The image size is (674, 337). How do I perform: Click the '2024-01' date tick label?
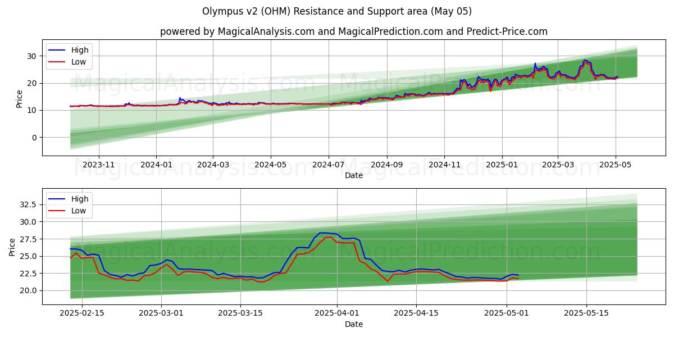pyautogui.click(x=156, y=165)
